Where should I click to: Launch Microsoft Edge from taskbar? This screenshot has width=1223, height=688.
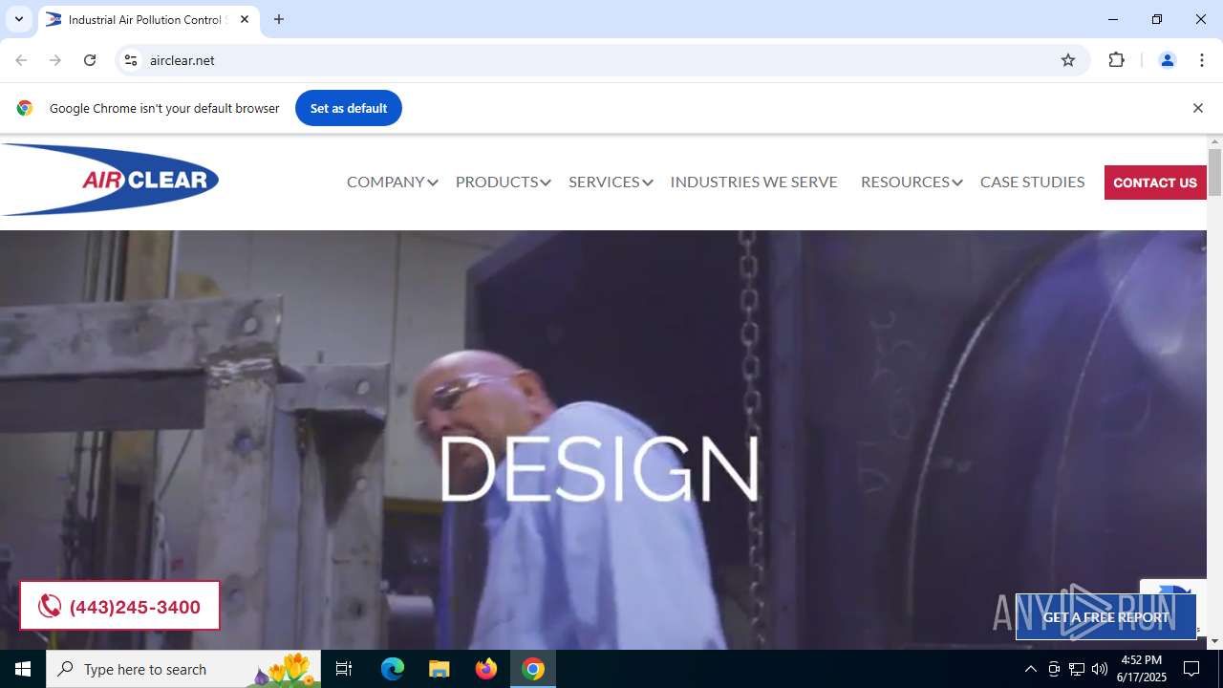click(x=393, y=669)
